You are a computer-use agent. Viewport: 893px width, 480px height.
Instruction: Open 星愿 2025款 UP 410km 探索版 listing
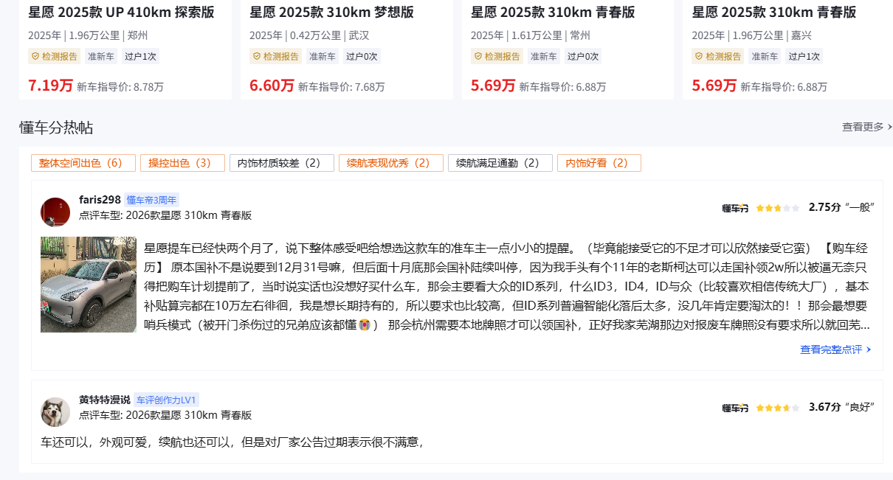point(121,13)
